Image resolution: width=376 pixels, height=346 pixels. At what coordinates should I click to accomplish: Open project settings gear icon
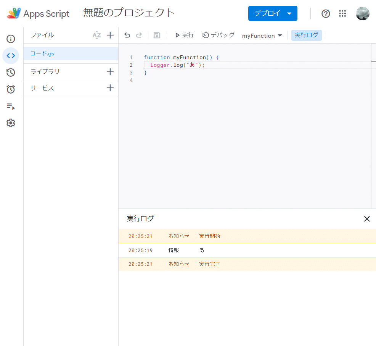coord(11,123)
